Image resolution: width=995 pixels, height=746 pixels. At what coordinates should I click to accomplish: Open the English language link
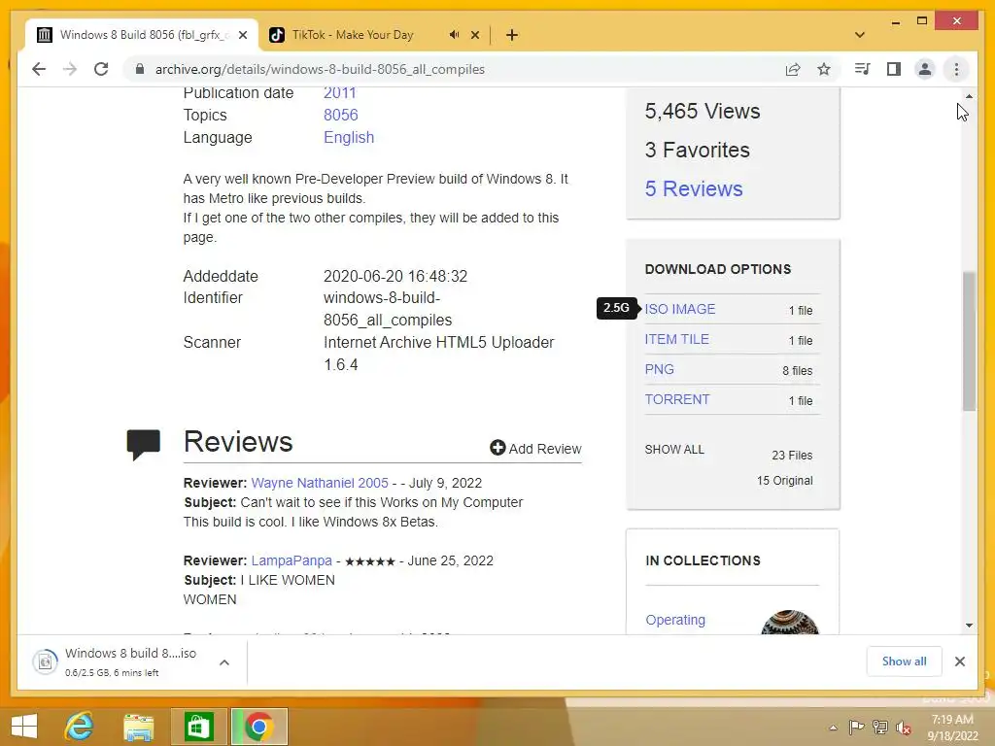(x=349, y=138)
